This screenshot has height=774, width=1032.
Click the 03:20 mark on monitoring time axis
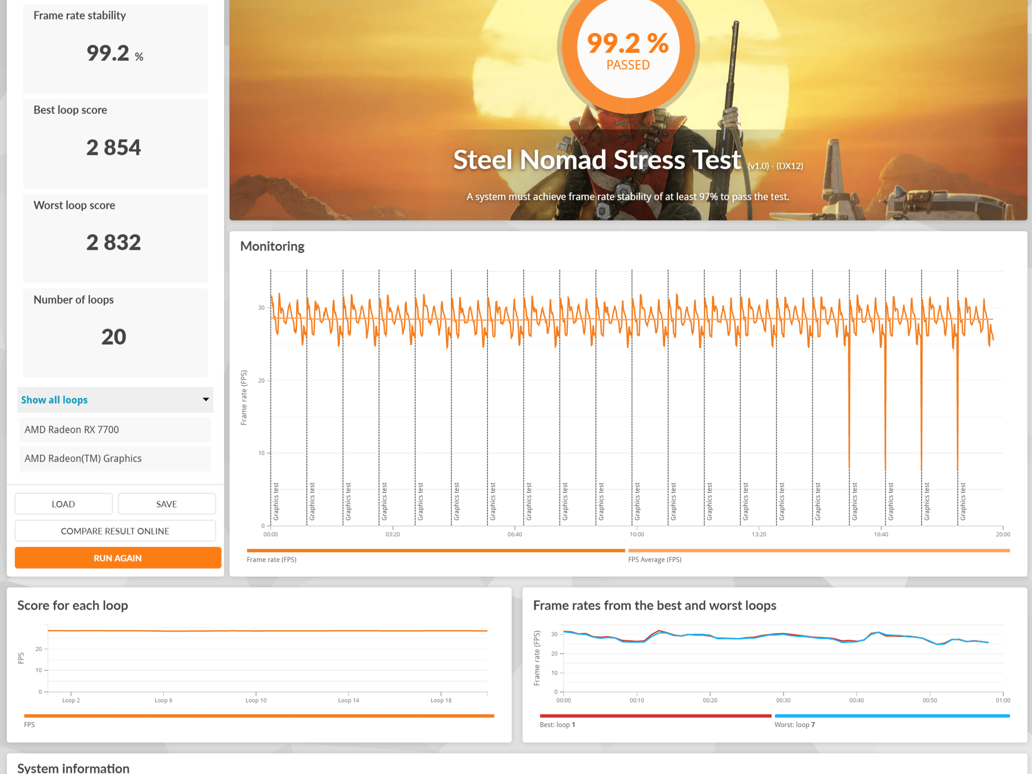pos(393,534)
